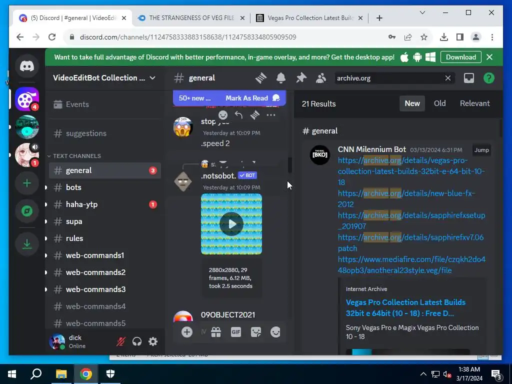
Task: Open Windows Start menu
Action: click(12, 374)
